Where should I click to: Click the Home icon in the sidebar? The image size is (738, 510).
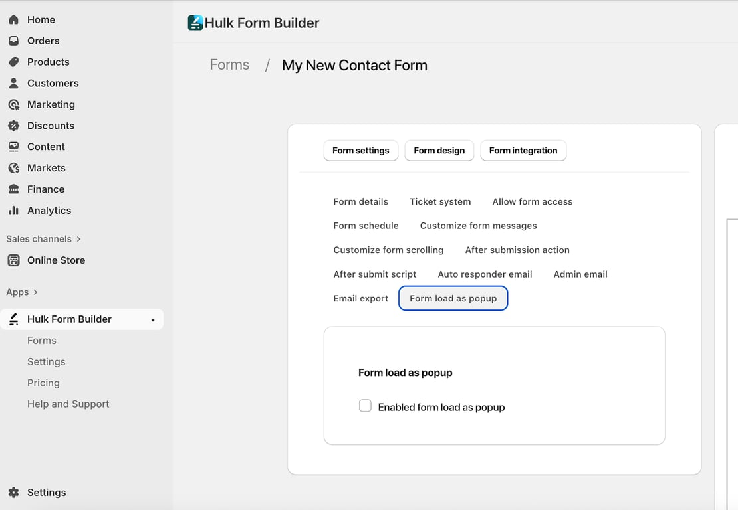pos(13,20)
